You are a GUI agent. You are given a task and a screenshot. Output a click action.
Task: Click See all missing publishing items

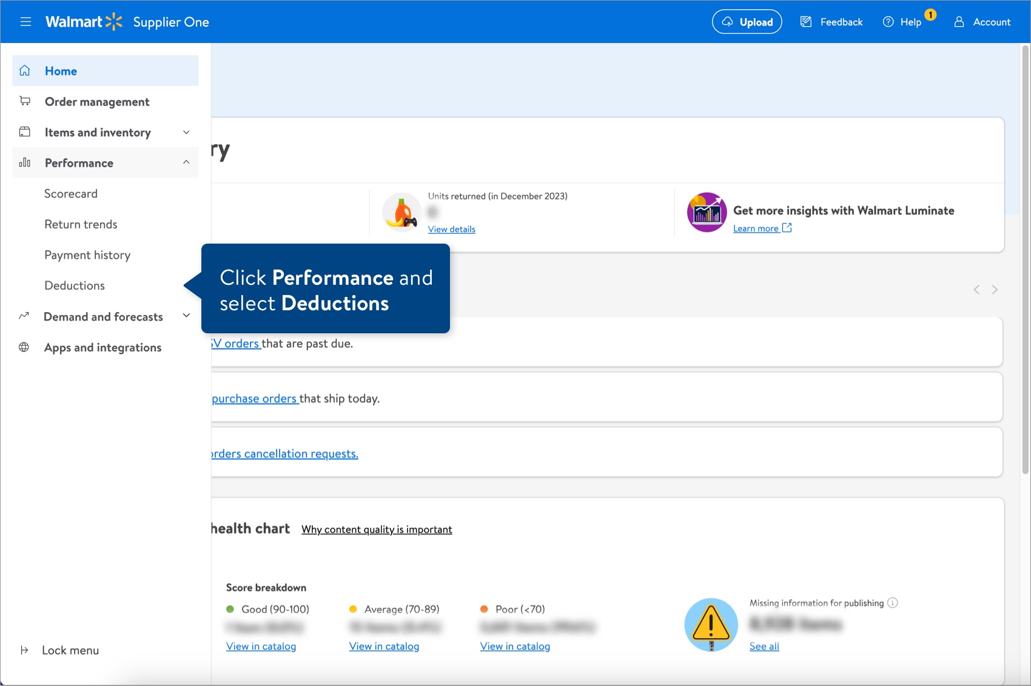click(x=764, y=646)
